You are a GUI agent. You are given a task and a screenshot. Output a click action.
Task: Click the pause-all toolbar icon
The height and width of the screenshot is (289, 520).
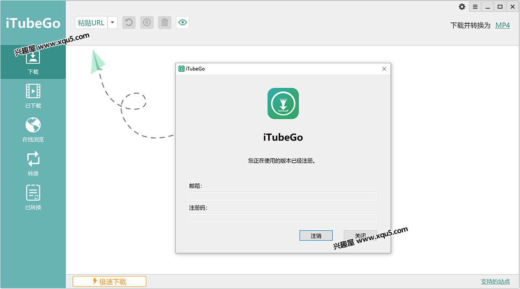(147, 22)
